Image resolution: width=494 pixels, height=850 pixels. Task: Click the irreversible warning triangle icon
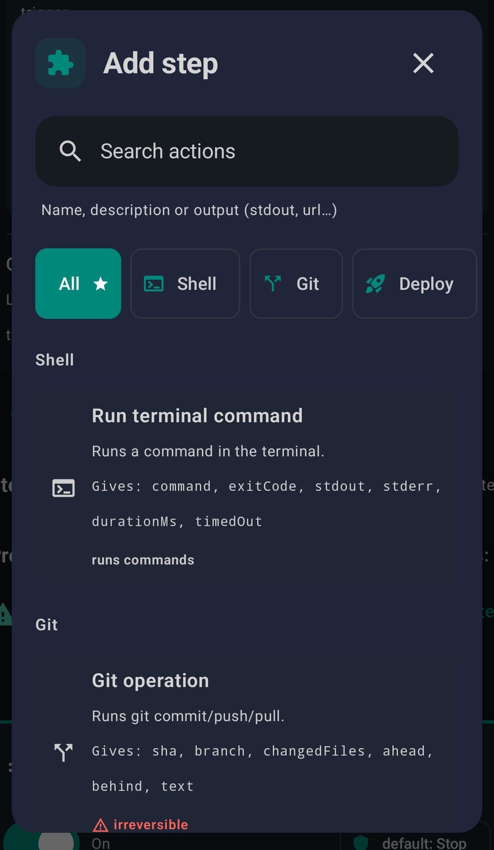[100, 825]
